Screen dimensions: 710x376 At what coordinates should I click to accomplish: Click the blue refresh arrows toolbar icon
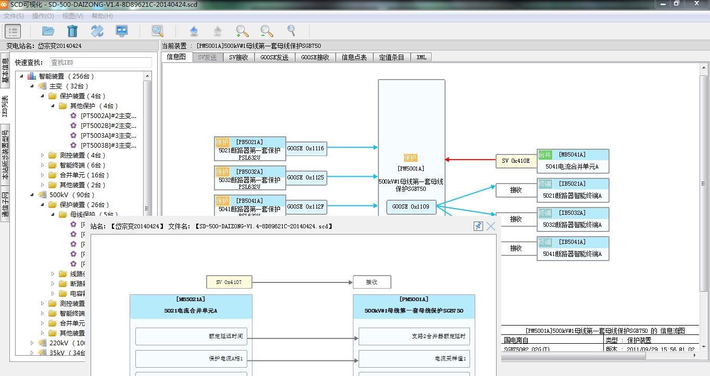[97, 31]
